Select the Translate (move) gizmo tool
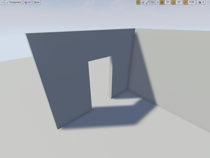The width and height of the screenshot is (210, 158). pos(139,2)
